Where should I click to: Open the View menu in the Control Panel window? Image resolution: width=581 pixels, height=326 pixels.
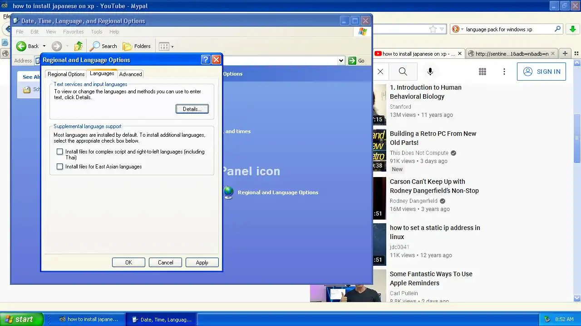51,32
